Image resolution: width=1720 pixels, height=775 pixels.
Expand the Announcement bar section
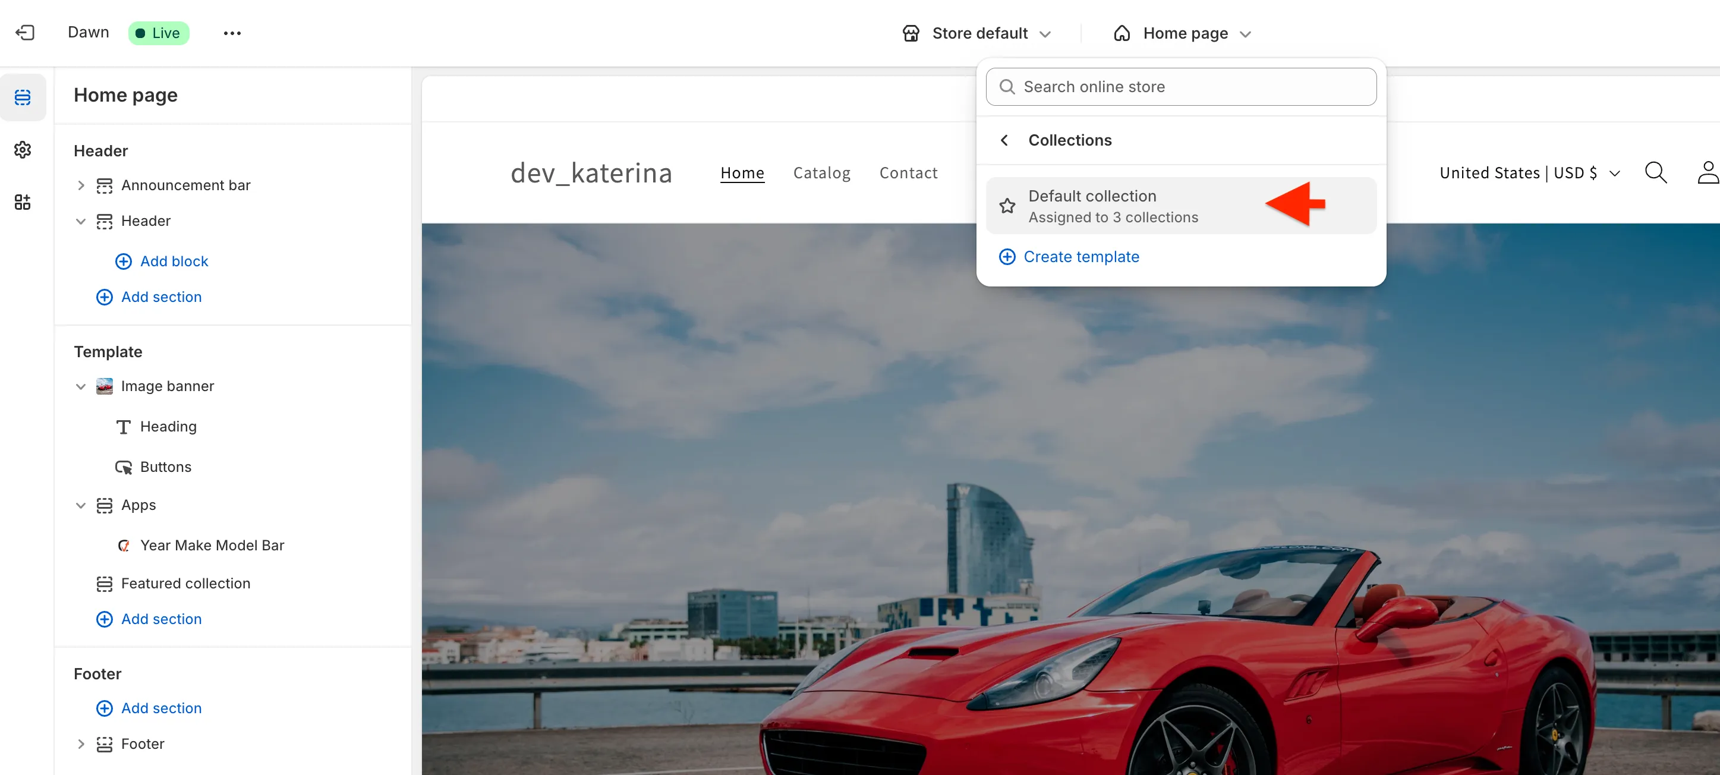[81, 185]
